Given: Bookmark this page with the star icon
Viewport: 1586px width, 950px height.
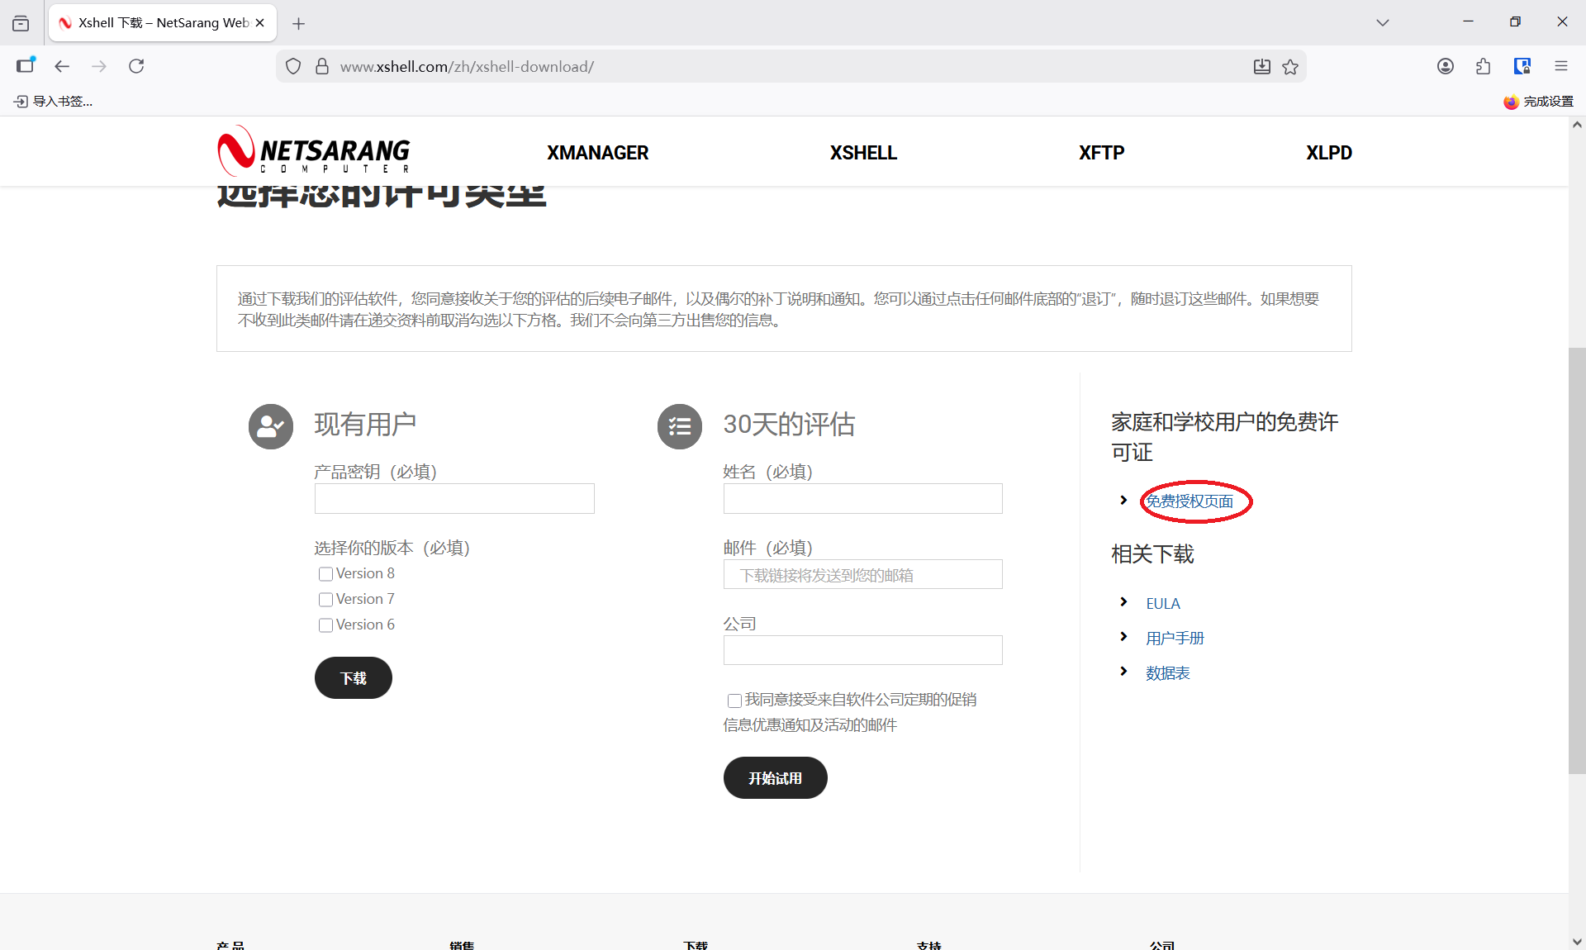Looking at the screenshot, I should pos(1290,67).
